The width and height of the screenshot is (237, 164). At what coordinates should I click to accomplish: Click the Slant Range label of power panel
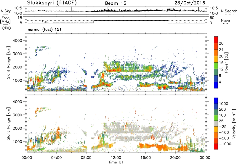8,62
